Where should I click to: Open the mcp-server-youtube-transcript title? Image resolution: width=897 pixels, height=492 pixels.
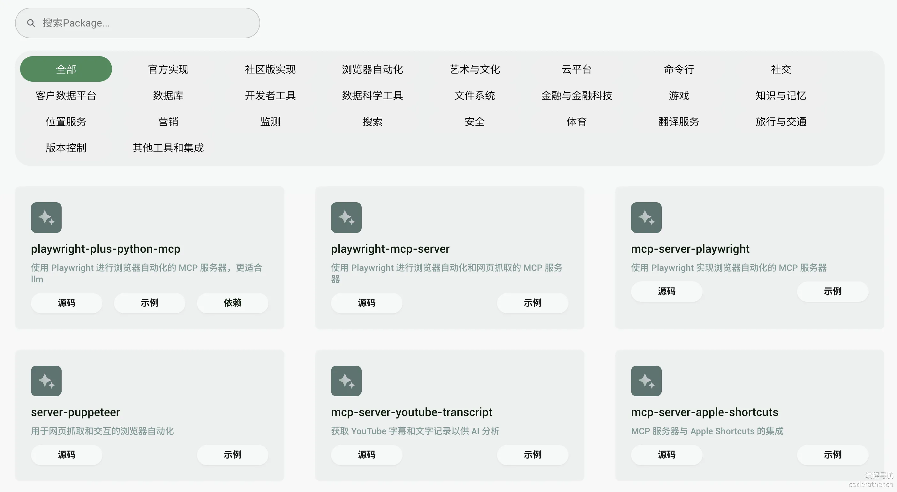(x=411, y=412)
